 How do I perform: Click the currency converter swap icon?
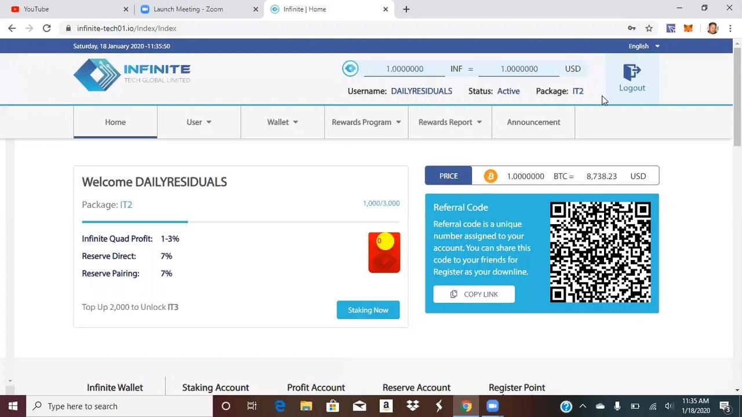click(350, 68)
